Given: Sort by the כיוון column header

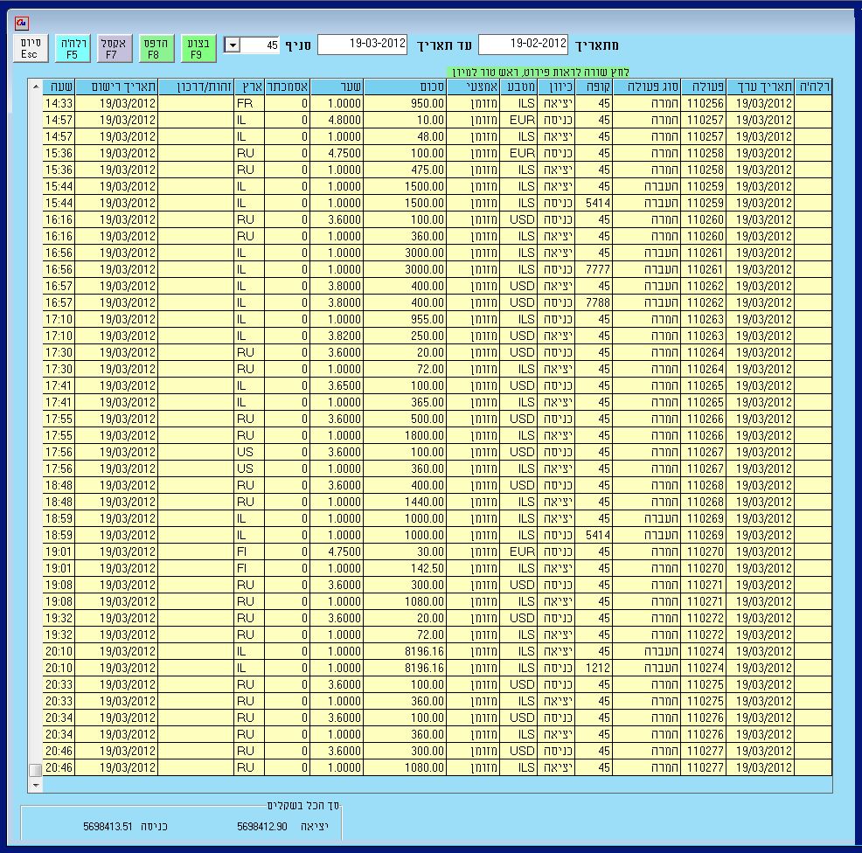Looking at the screenshot, I should click(556, 87).
